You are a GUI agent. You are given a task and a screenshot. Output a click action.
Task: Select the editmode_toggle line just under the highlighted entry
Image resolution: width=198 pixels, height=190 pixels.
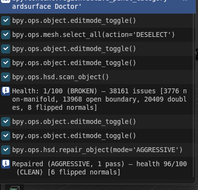pos(97,21)
